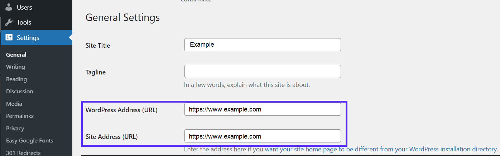
Task: Open General settings submenu
Action: [x=16, y=54]
